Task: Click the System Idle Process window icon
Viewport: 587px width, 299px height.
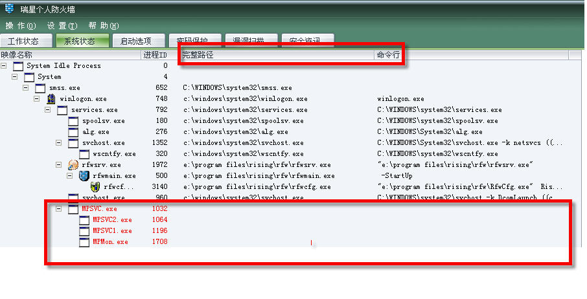Action: click(18, 66)
